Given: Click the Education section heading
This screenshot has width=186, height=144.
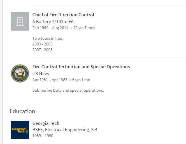Looking at the screenshot, I should (22, 111).
